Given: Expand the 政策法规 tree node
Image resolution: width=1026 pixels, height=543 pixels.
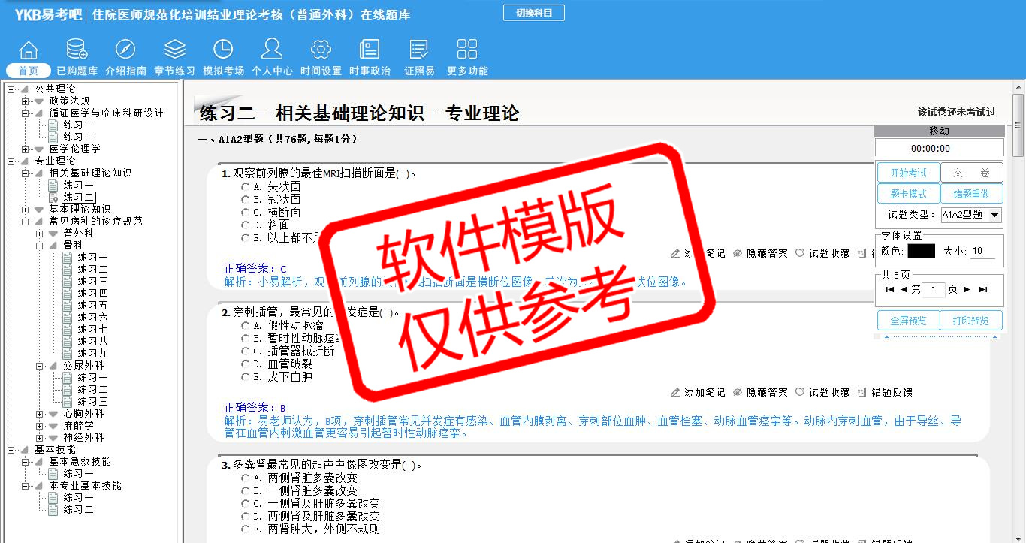Looking at the screenshot, I should click(26, 101).
